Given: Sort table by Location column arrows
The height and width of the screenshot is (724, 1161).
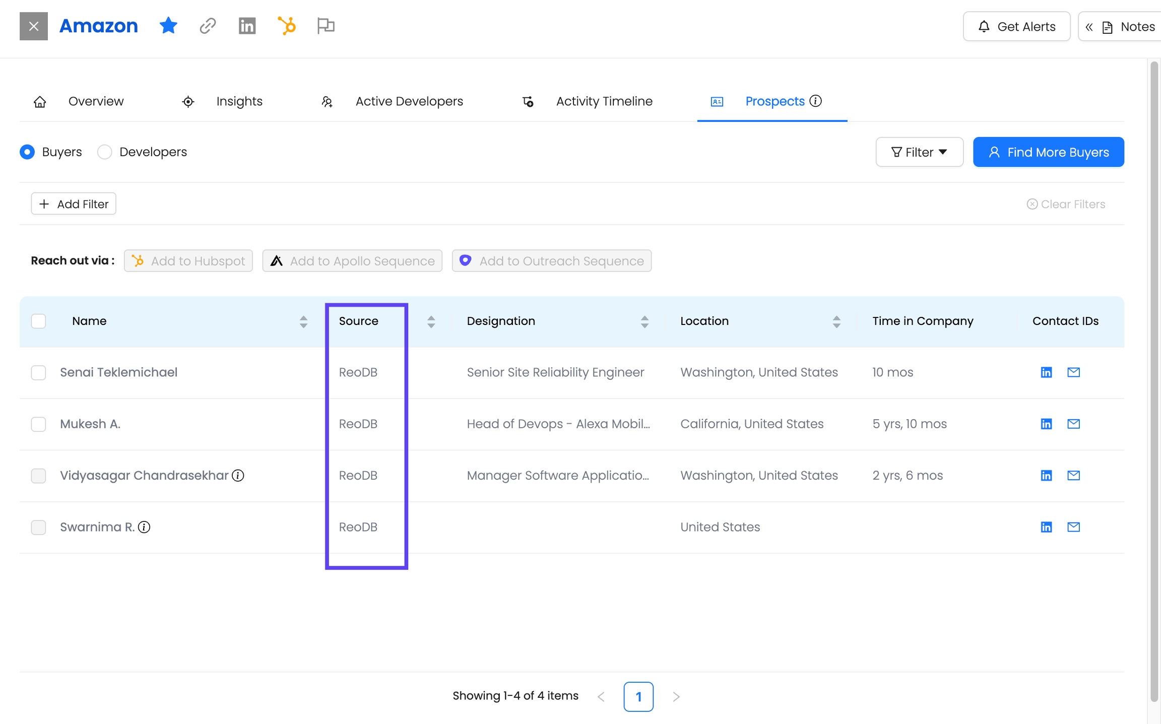Looking at the screenshot, I should pos(836,321).
